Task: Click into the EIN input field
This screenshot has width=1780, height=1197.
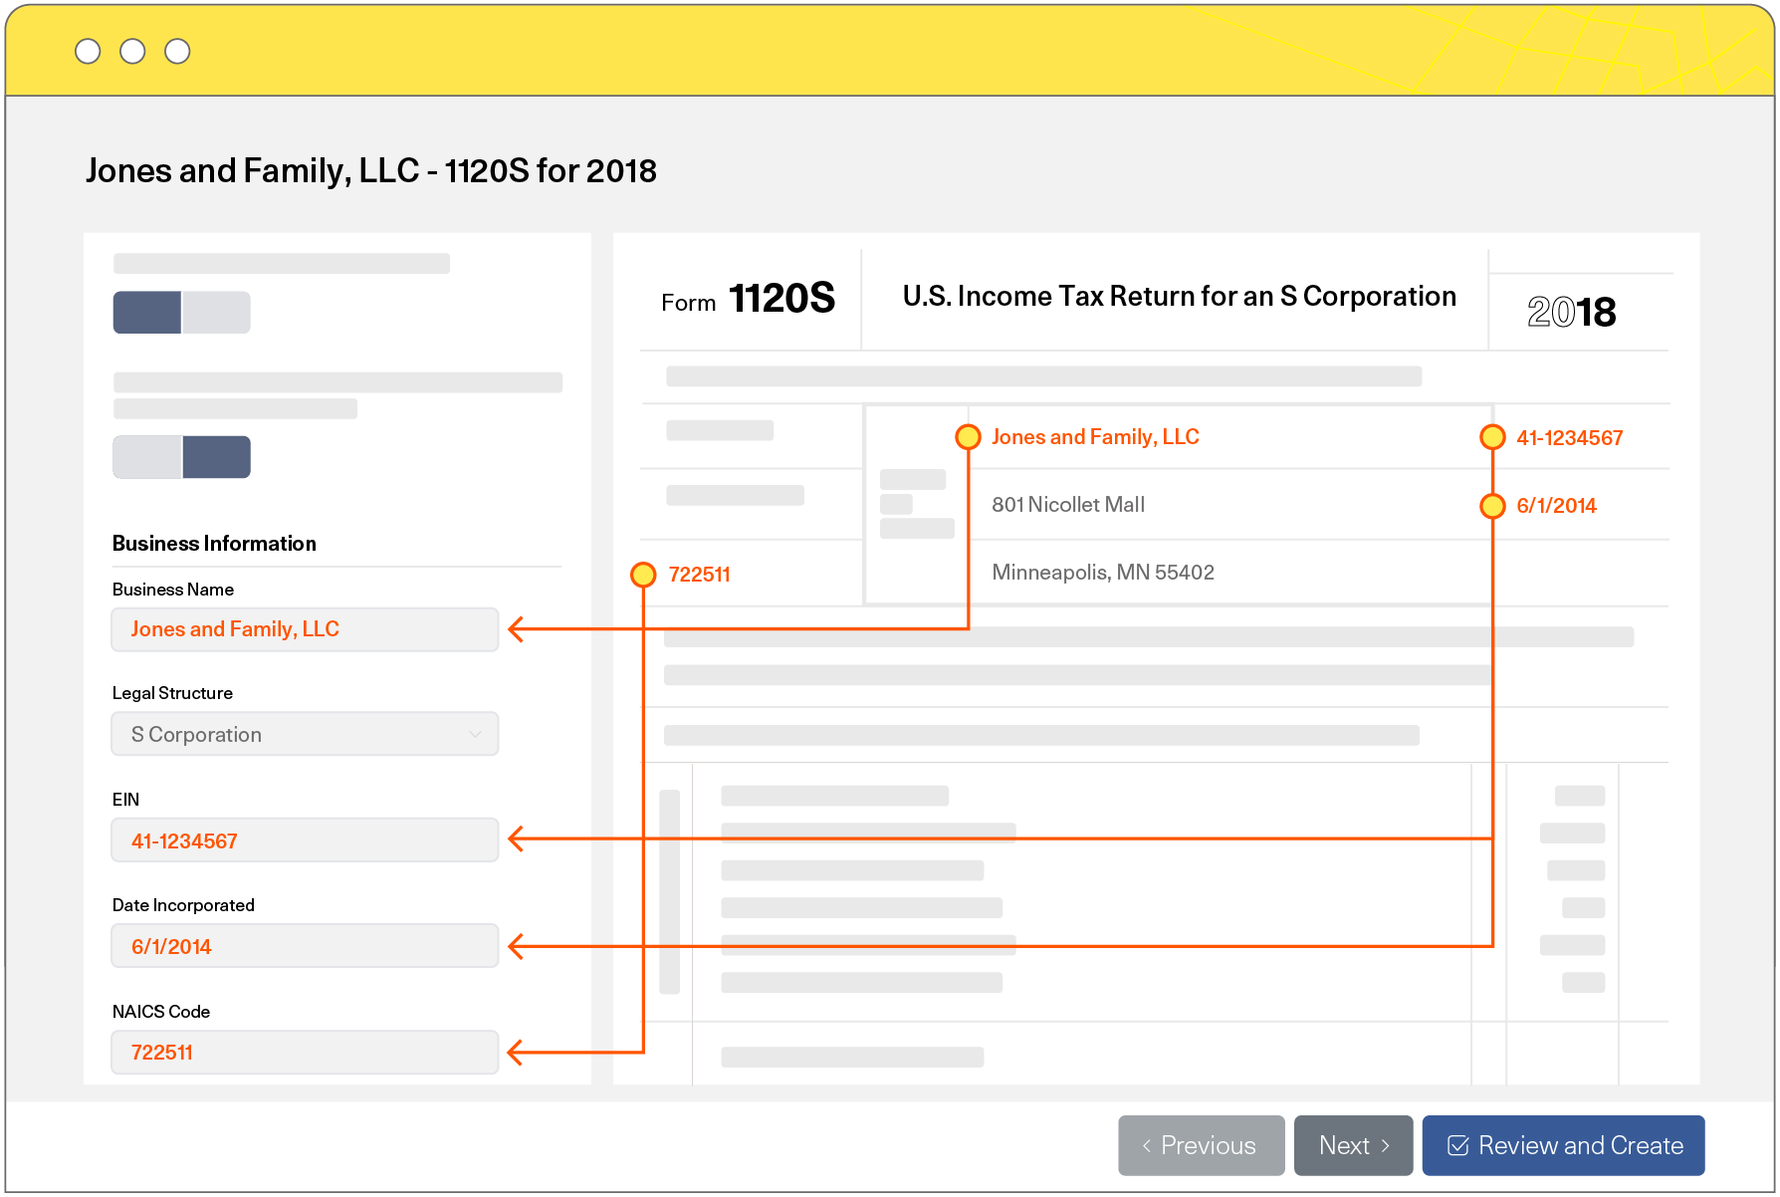Action: (304, 840)
